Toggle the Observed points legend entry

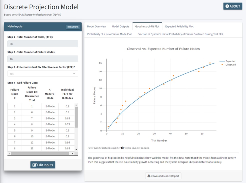227,65
